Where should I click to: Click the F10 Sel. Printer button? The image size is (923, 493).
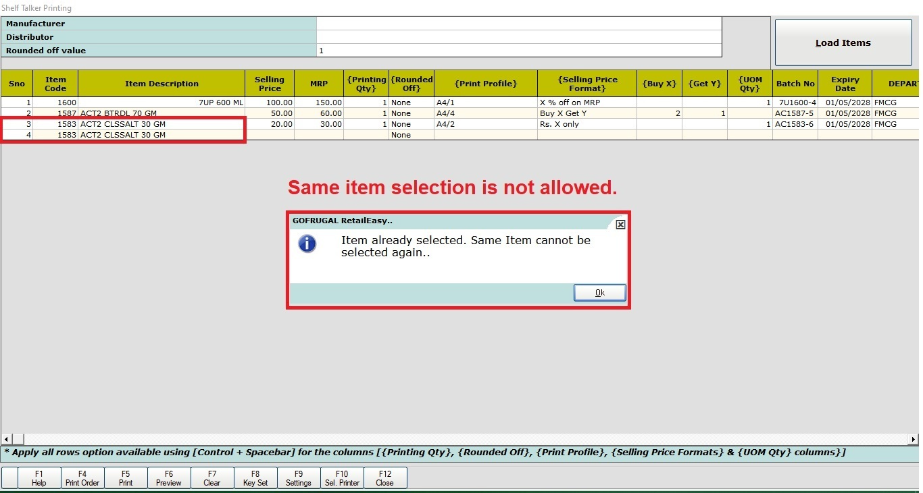click(342, 478)
